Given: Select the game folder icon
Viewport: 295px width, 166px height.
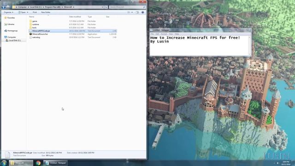Looking at the screenshot, I should point(31,21).
